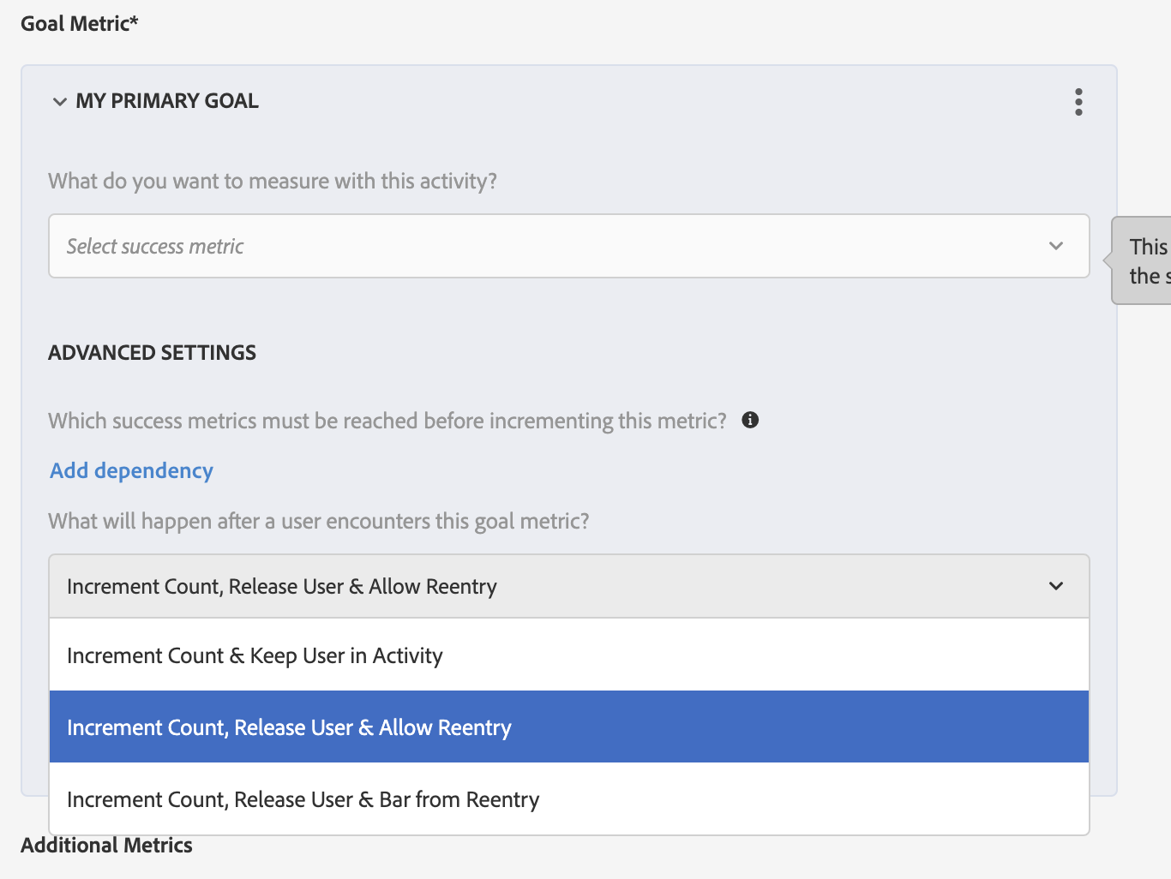
Task: Click the question about measuring this activity
Action: [273, 181]
